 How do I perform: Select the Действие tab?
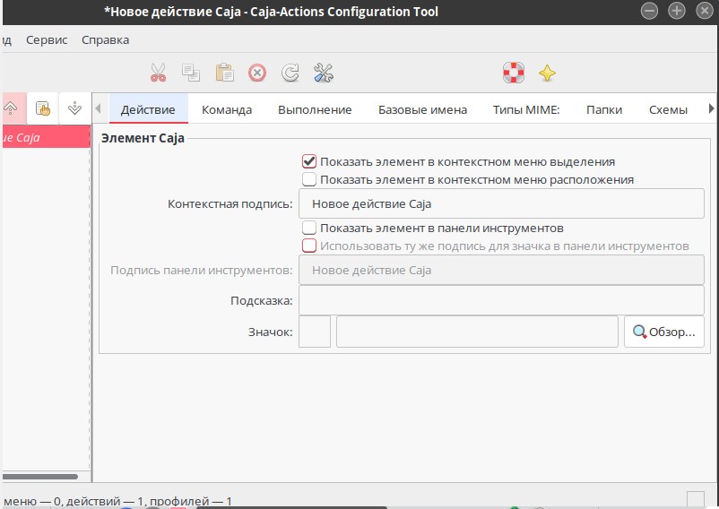[148, 109]
